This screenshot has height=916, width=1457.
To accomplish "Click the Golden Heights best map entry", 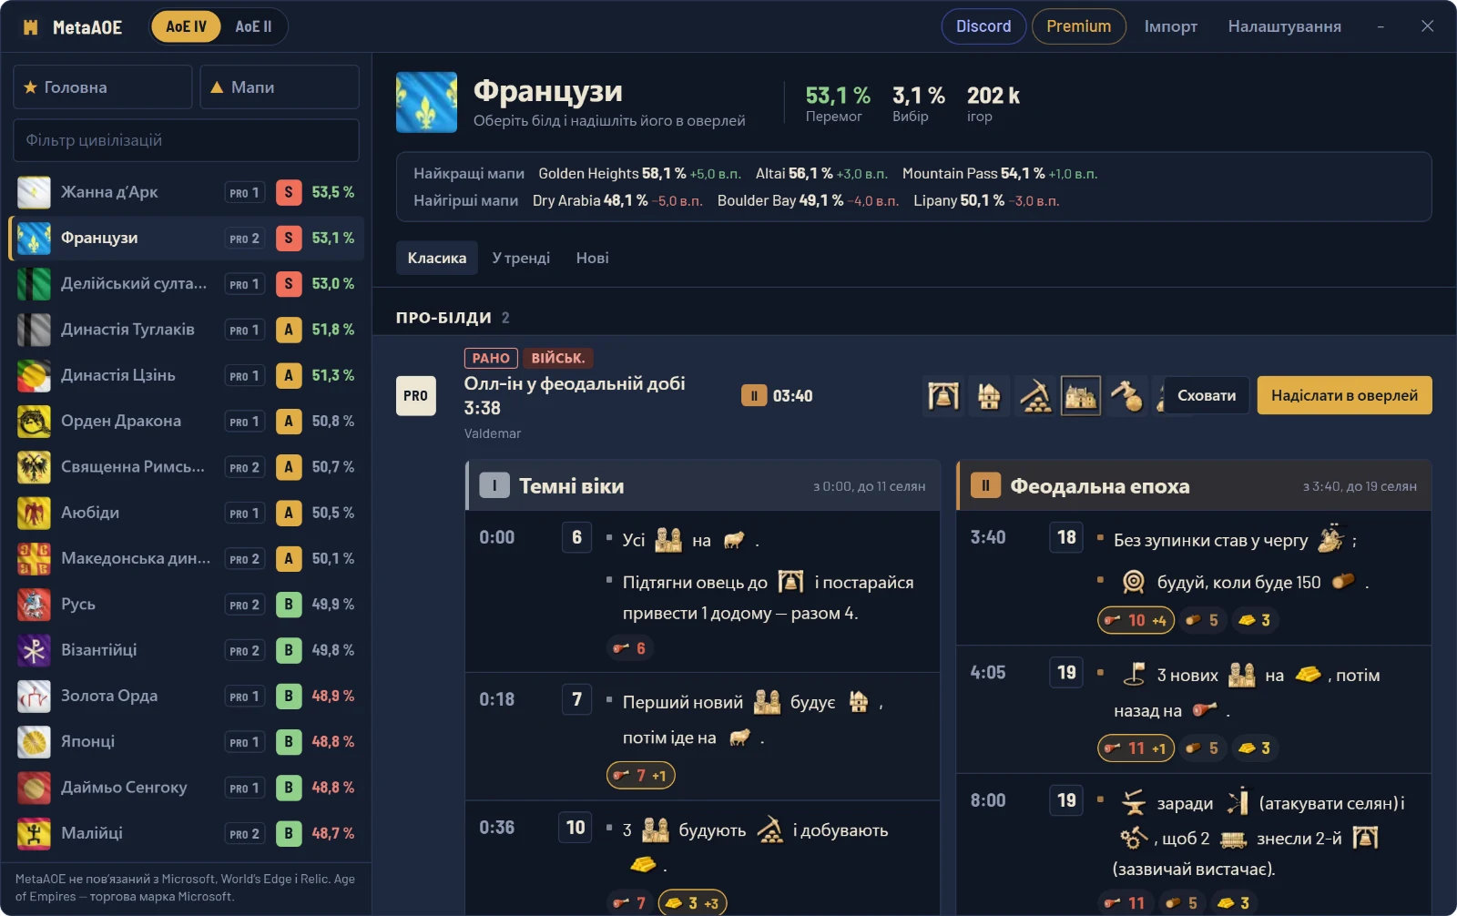I will [x=639, y=173].
